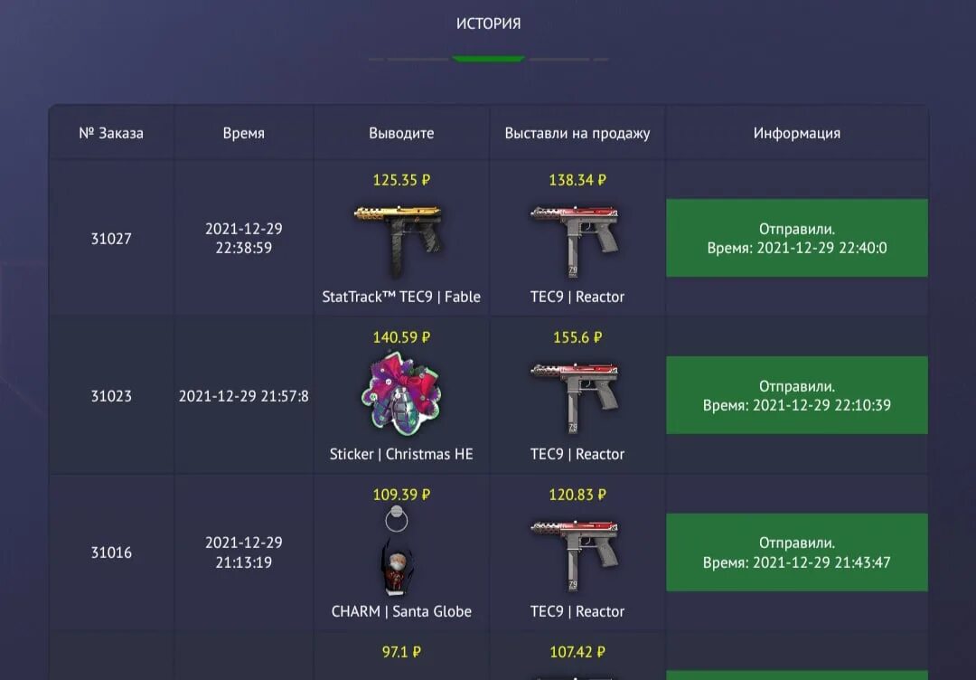Click the charm keyring at top of Santa Globe

point(397,519)
